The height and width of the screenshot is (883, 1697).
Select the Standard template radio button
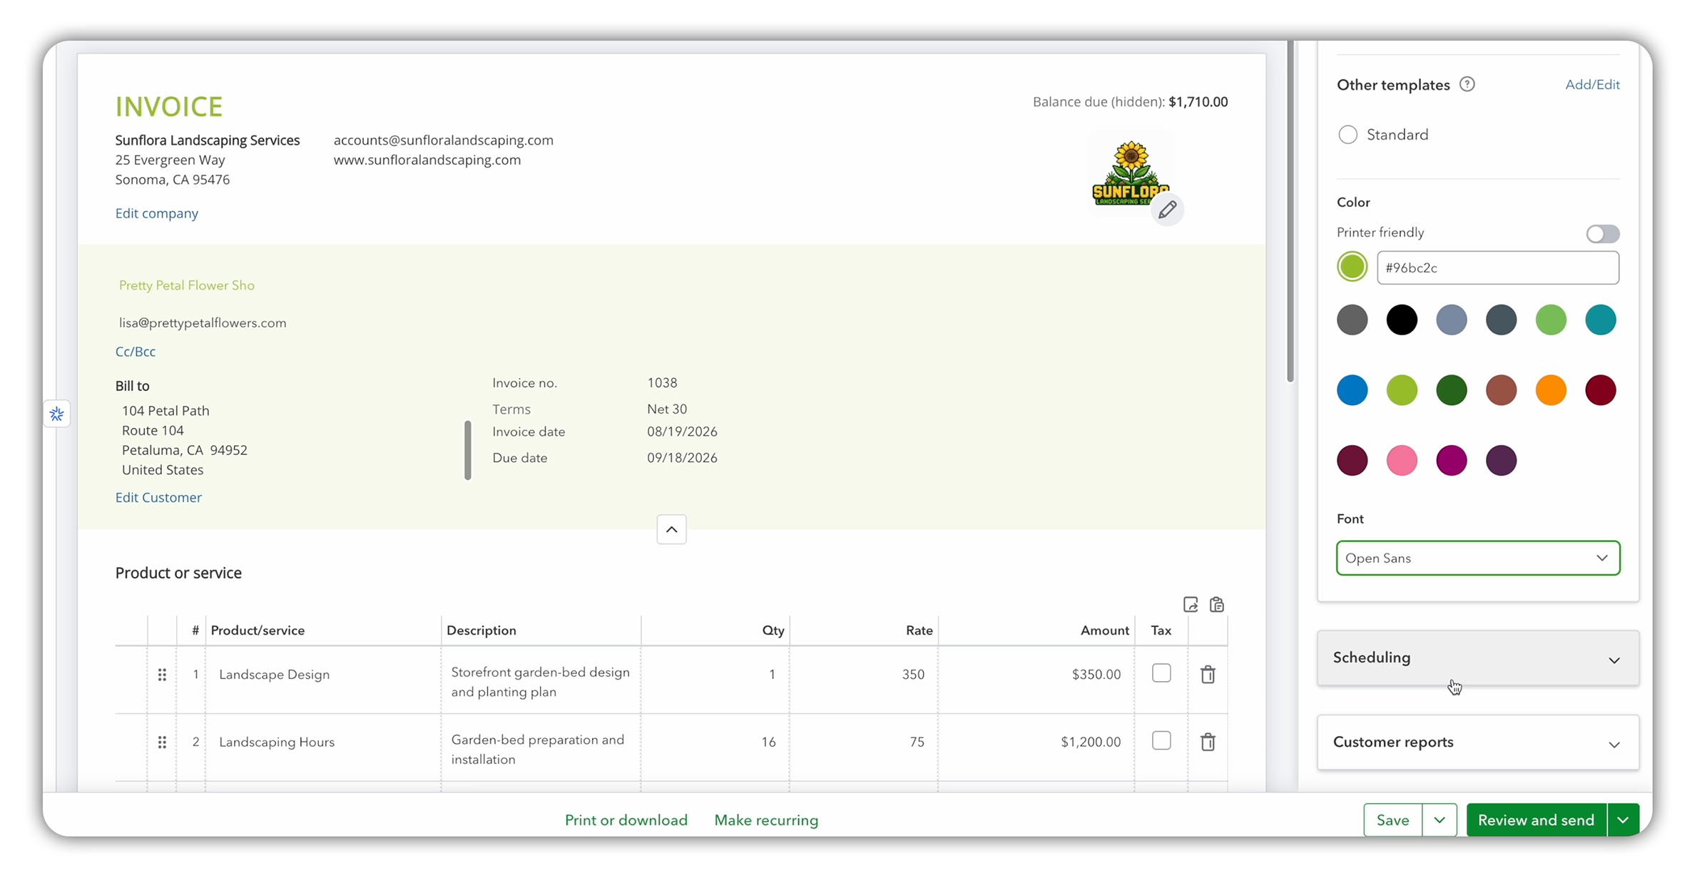pyautogui.click(x=1347, y=135)
